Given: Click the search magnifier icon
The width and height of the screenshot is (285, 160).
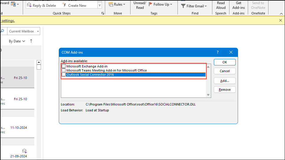Looking at the screenshot, I should point(2,31).
